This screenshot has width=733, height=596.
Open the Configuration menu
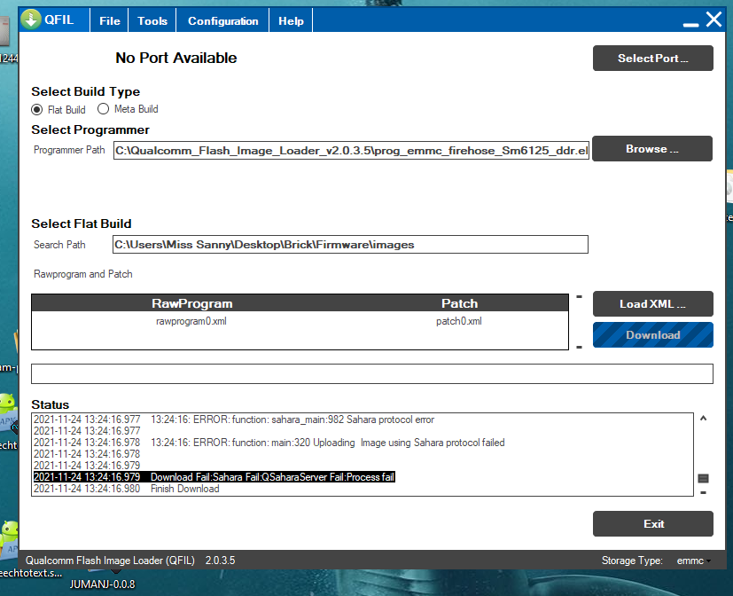223,21
